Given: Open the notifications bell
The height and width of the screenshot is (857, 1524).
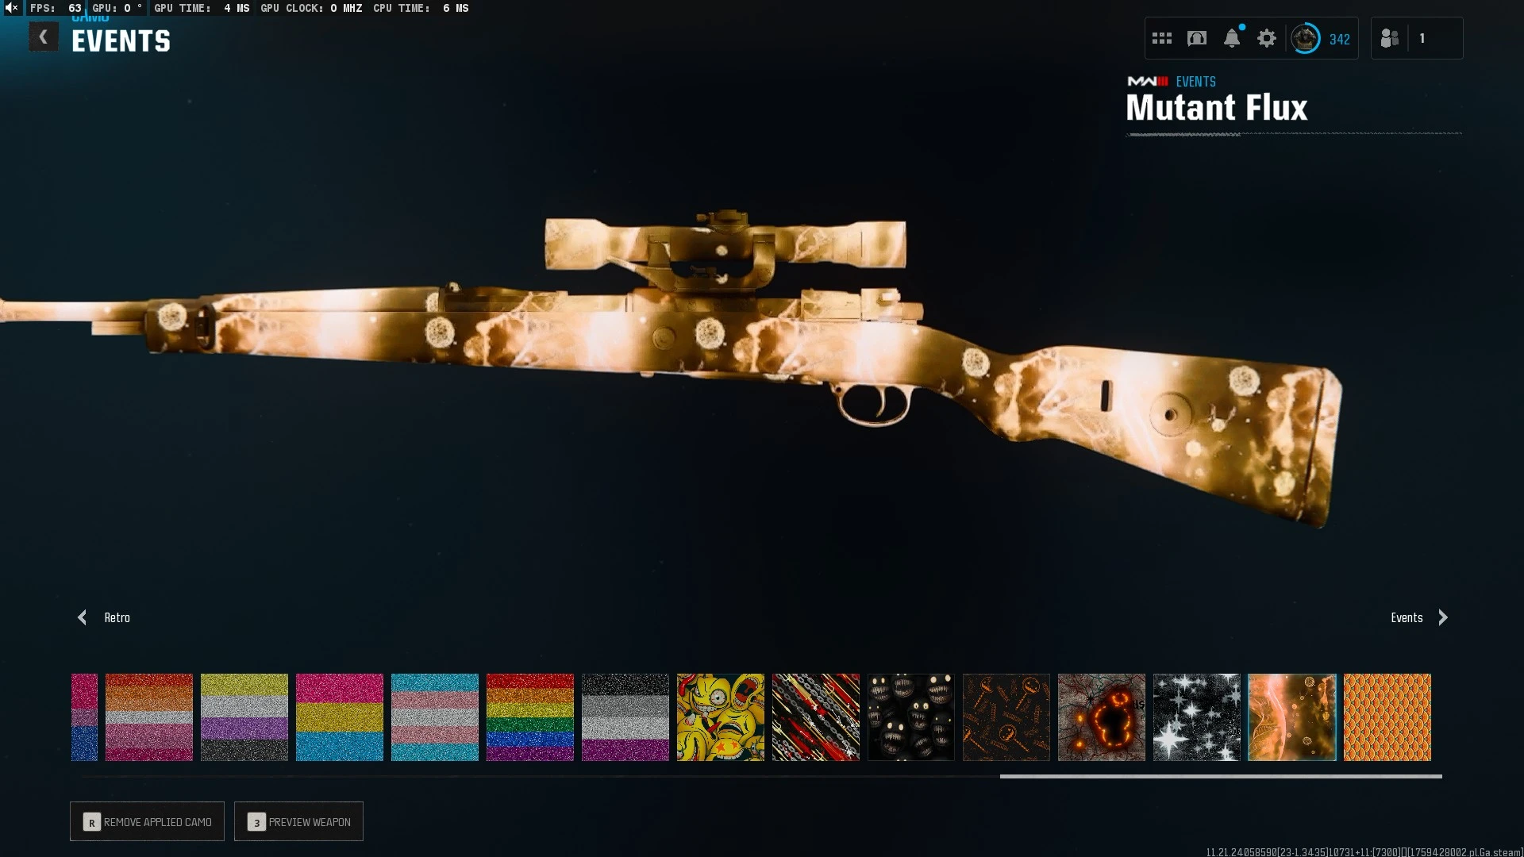Looking at the screenshot, I should point(1232,38).
